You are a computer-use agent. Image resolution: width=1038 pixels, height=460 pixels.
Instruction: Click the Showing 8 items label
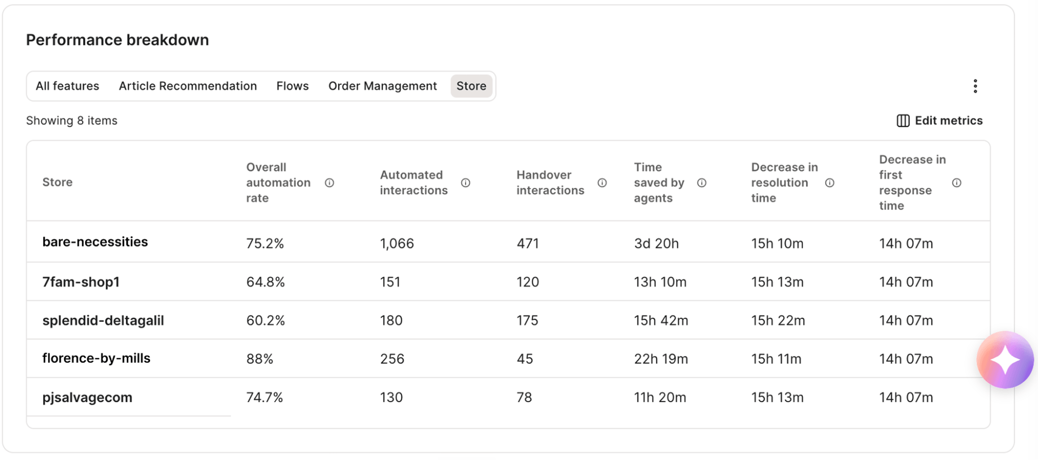point(72,120)
